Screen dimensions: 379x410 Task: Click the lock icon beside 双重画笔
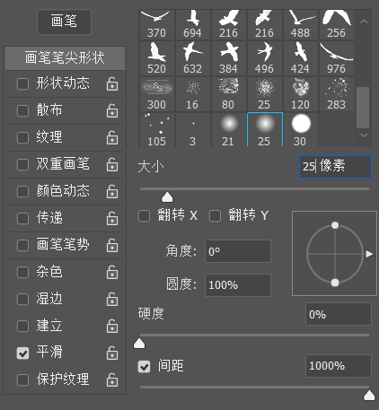[112, 164]
